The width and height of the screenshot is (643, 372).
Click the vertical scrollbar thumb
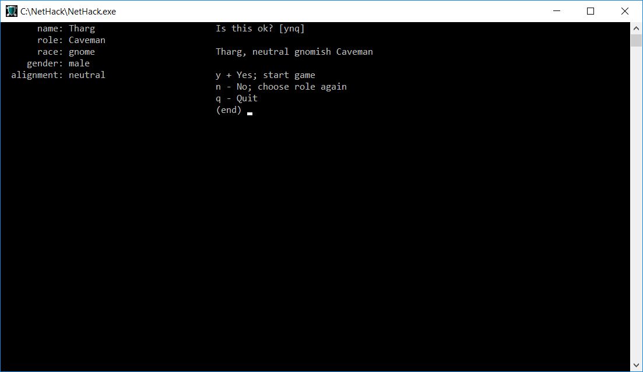point(636,41)
